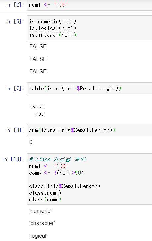
Task: Select the In [2] prompt label
Action: 15,5
